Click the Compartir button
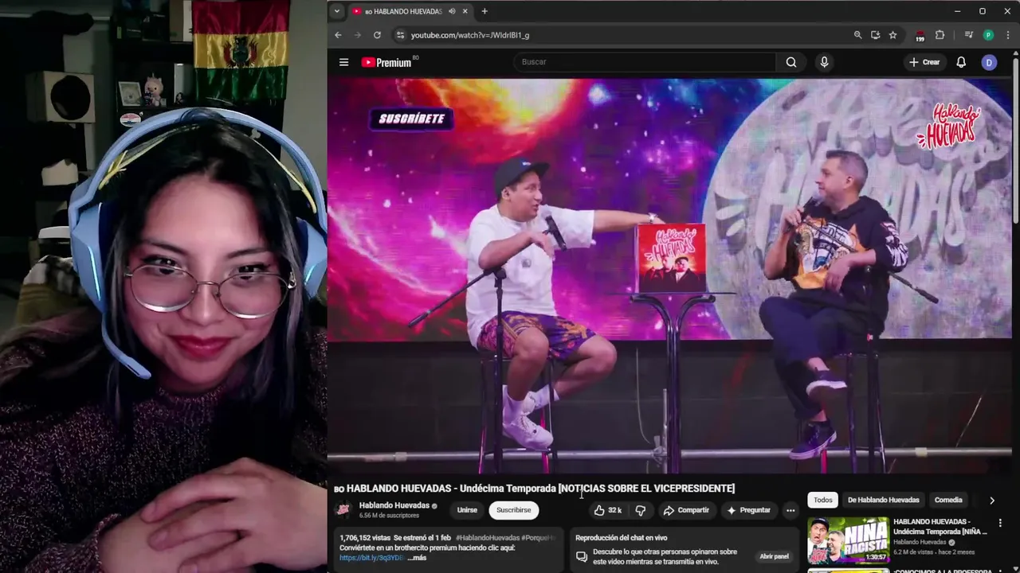This screenshot has height=573, width=1020. click(x=686, y=510)
